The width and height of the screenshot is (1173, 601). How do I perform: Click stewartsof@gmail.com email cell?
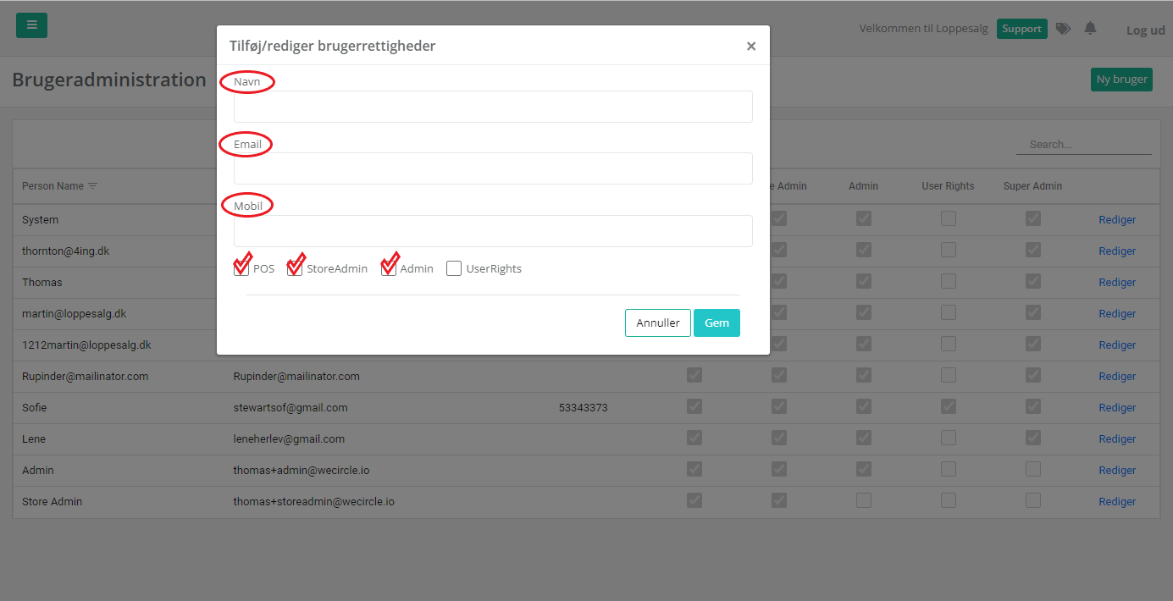(290, 408)
